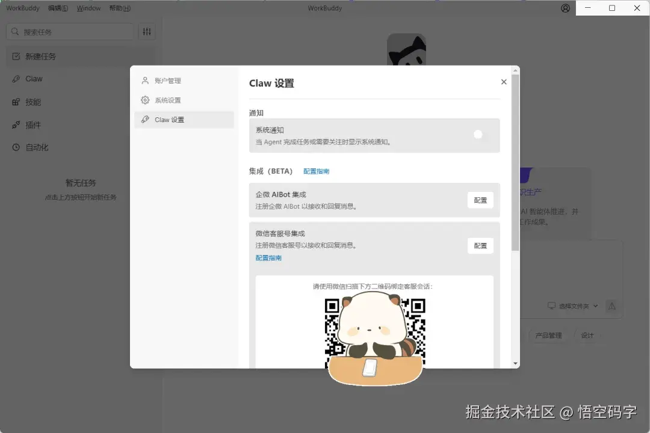Viewport: 650px width, 433px height.
Task: Open the 配置指南 link under 微信客服号集成
Action: pyautogui.click(x=268, y=257)
